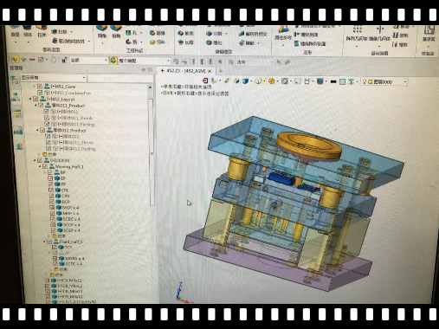The width and height of the screenshot is (439, 329).
Task: Click the shaded cube display mode icon
Action: [x=245, y=81]
